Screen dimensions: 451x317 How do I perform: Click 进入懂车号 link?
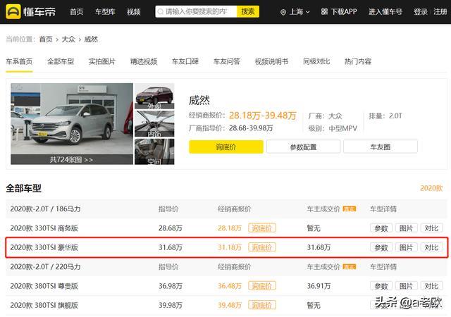(385, 12)
